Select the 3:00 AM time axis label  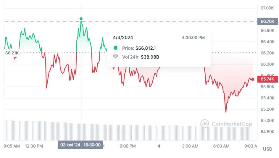click(x=190, y=146)
